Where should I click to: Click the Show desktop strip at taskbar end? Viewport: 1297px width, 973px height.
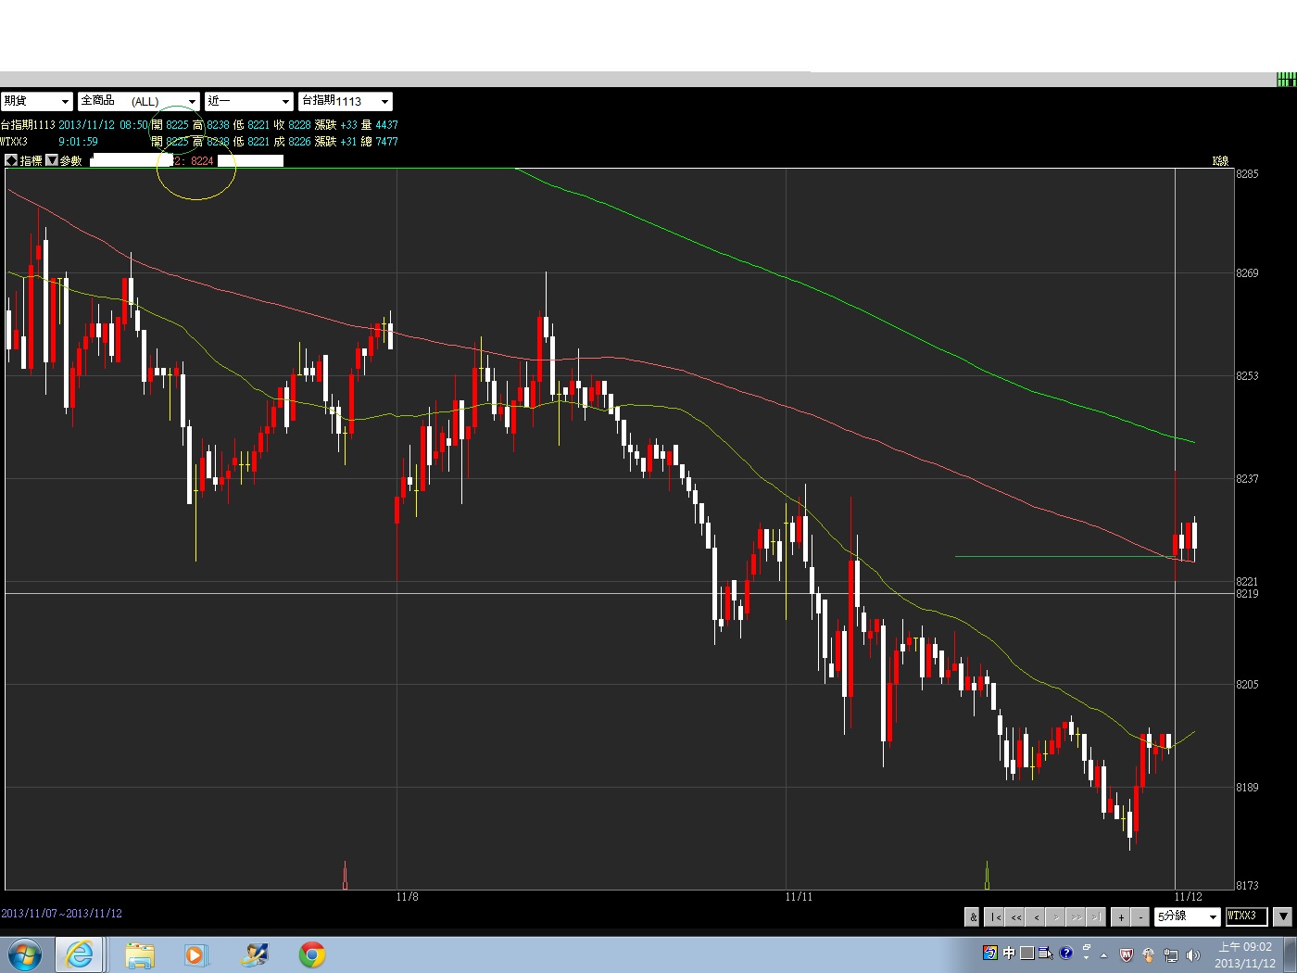[x=1291, y=954]
